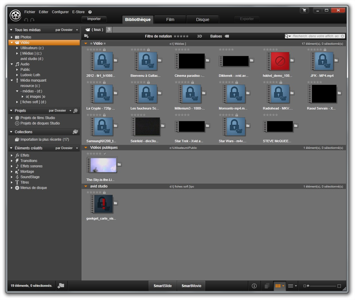Click the lock icon above La Crypte

click(x=104, y=82)
